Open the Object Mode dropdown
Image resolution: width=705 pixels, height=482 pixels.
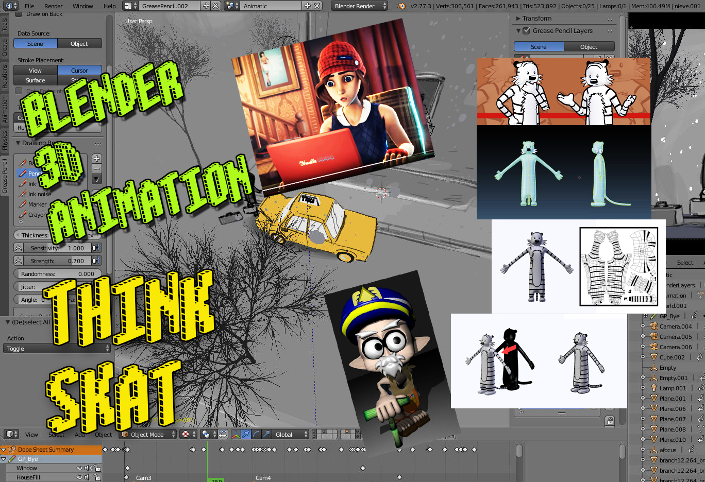tap(148, 434)
